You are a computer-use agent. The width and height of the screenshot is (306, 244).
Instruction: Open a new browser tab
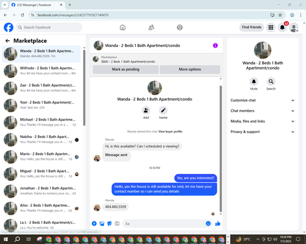(70, 5)
